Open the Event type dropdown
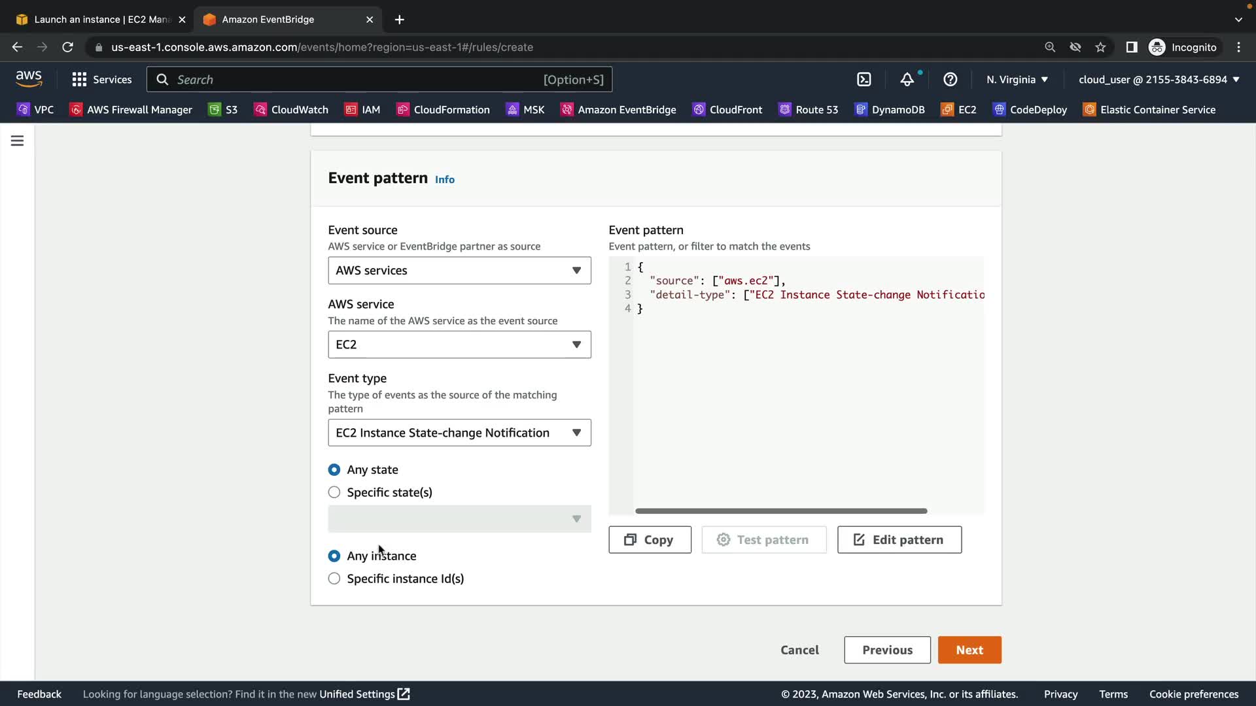Screen dimensions: 1256x706 [x=459, y=433]
